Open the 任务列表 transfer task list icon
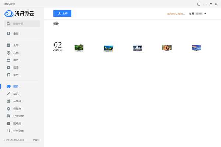This screenshot has width=221, height=147. [8, 131]
